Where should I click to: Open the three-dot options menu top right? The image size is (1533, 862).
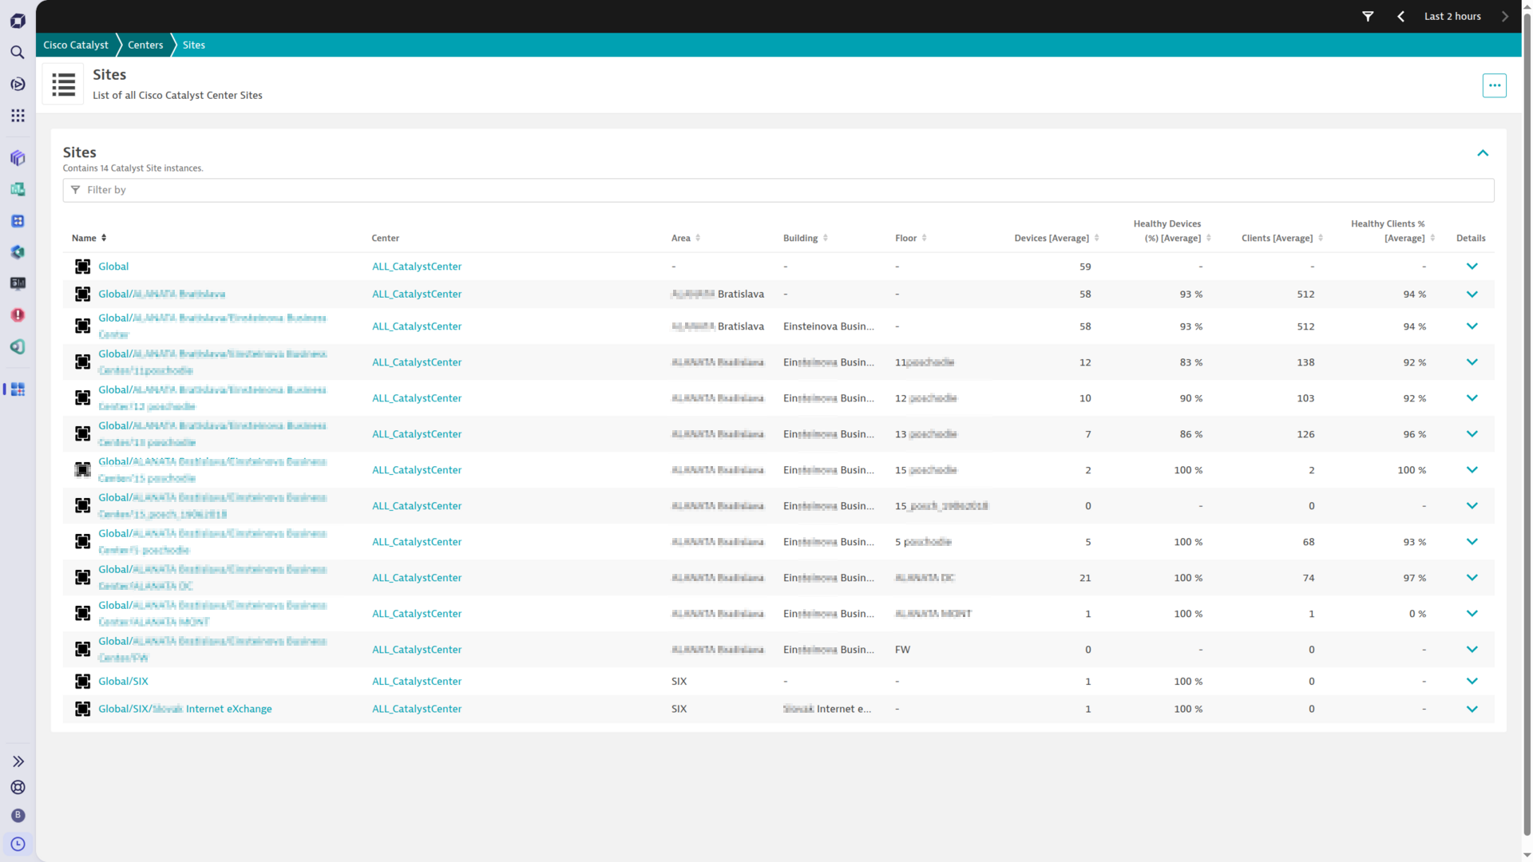[1495, 85]
